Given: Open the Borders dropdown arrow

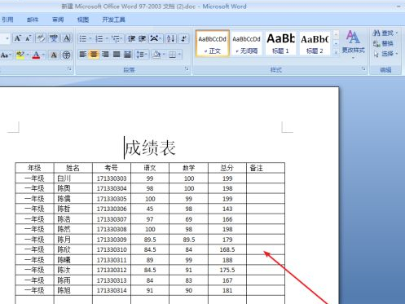Looking at the screenshot, I should pos(179,55).
